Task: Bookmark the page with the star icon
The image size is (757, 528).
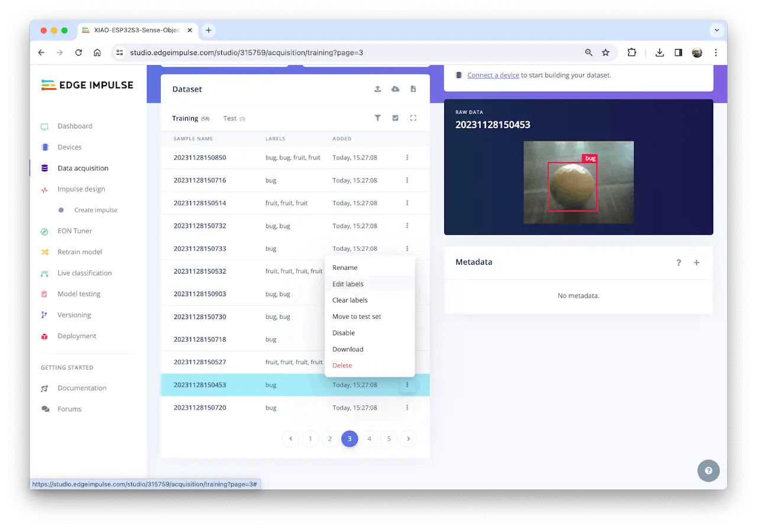Action: pos(606,53)
